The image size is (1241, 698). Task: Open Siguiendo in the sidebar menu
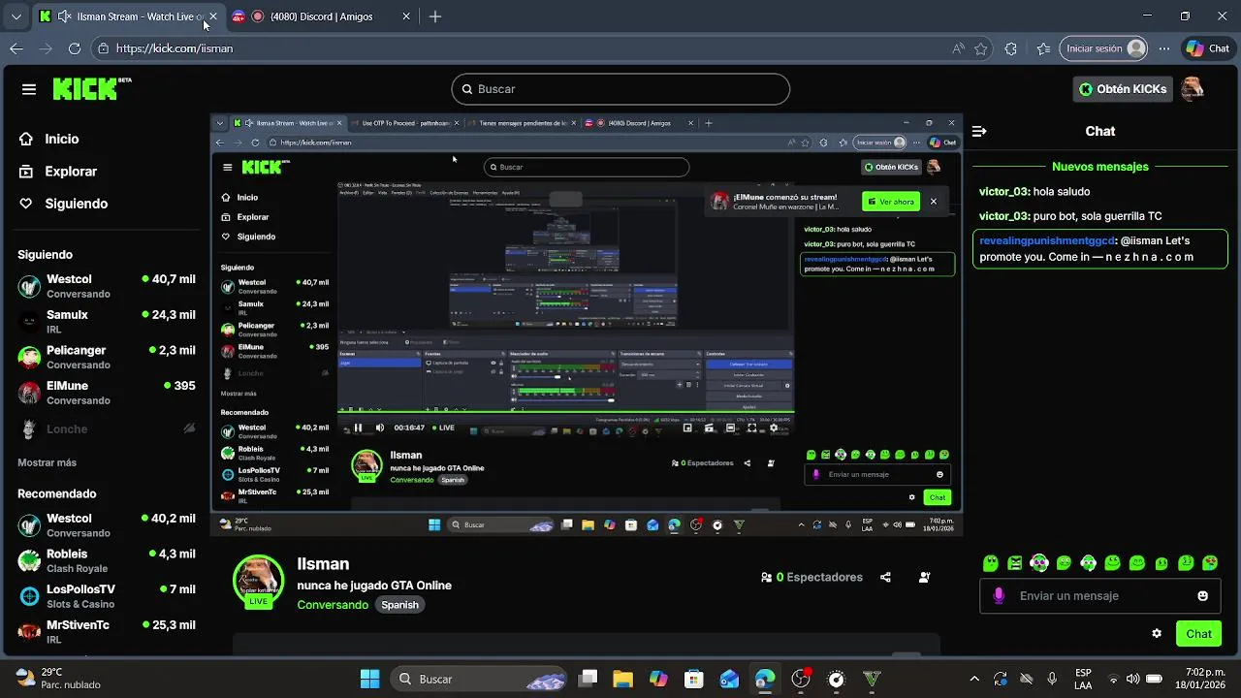[76, 204]
